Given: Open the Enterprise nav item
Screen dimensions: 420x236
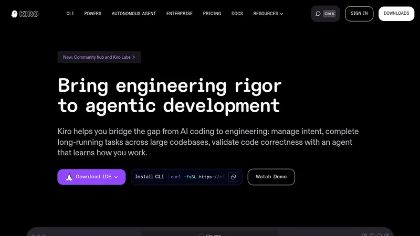Looking at the screenshot, I should coord(179,14).
